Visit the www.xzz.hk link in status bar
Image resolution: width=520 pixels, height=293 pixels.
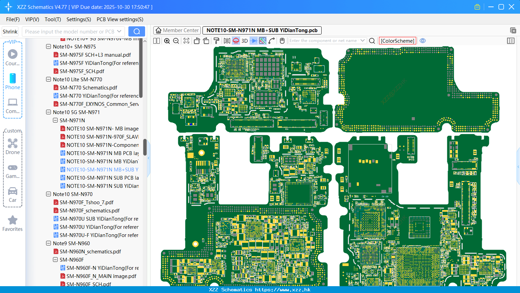283,290
